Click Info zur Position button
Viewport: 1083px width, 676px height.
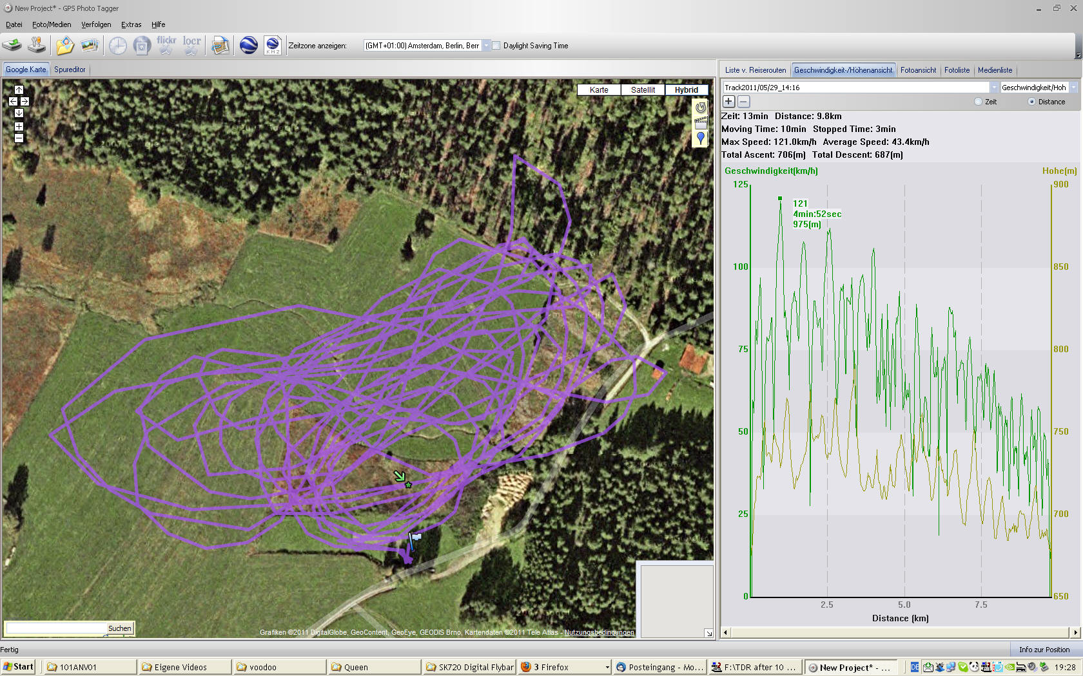[1044, 650]
